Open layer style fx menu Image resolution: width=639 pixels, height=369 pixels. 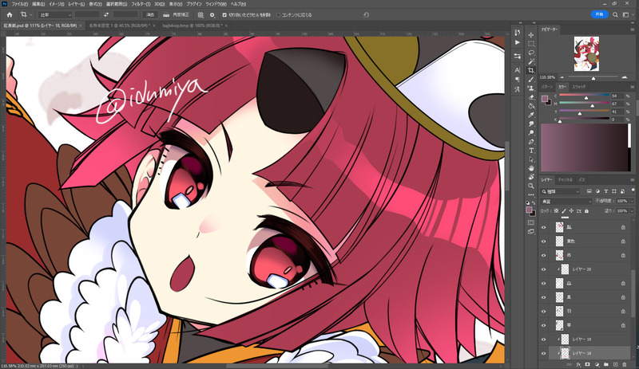point(578,365)
